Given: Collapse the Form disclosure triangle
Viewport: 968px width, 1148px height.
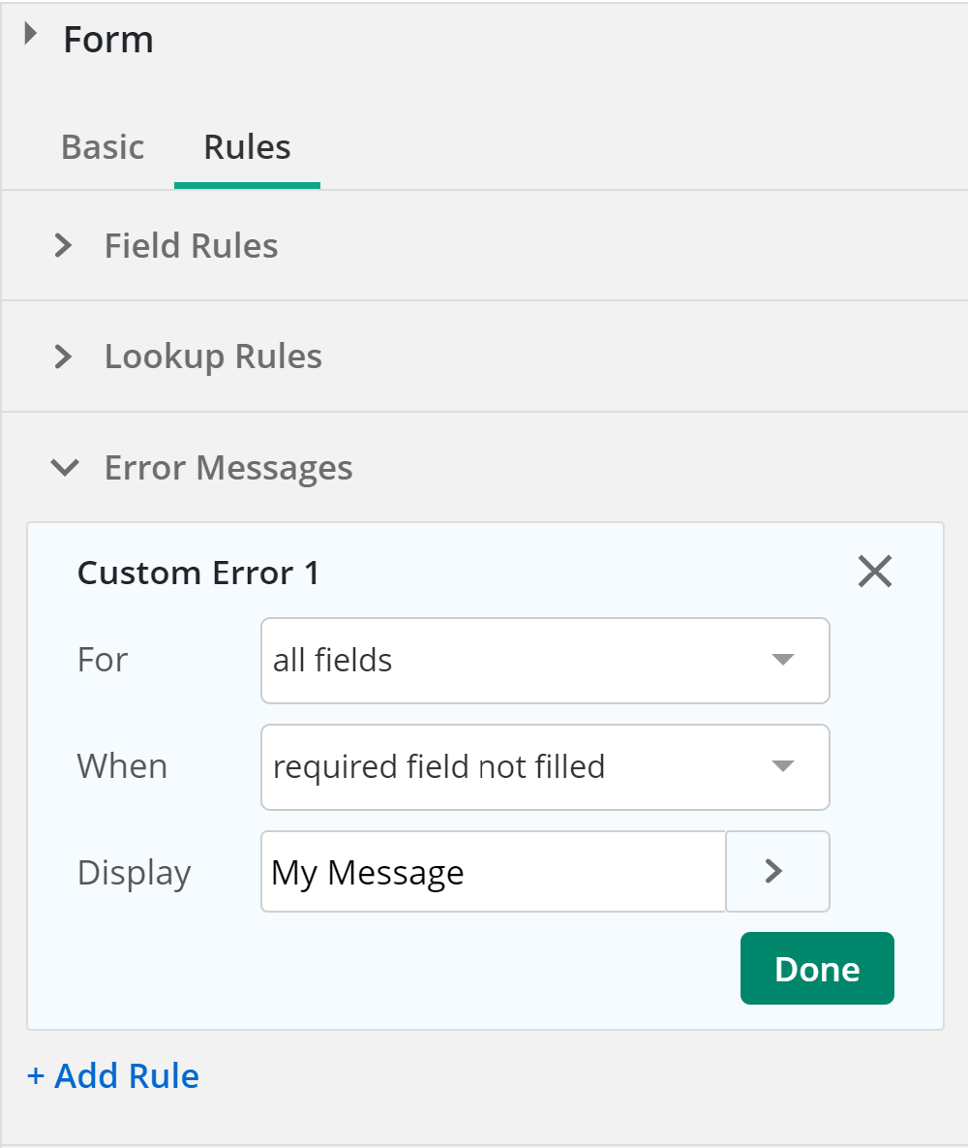Looking at the screenshot, I should point(30,34).
